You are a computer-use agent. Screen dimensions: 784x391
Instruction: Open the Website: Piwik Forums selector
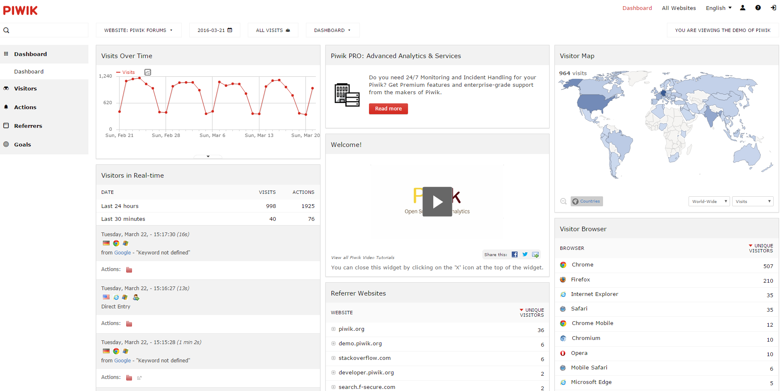(x=139, y=30)
